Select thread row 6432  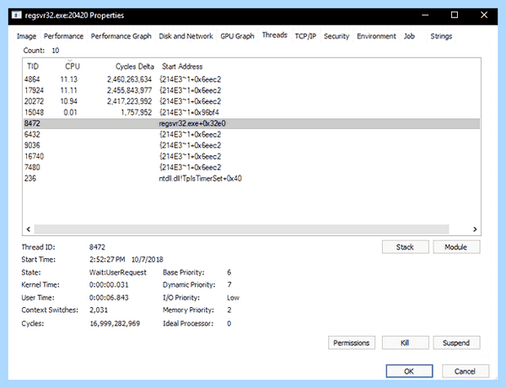(251, 134)
